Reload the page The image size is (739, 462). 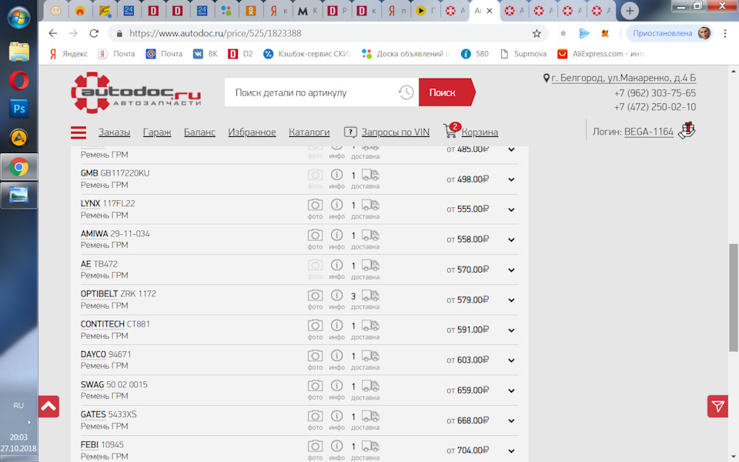pyautogui.click(x=94, y=33)
